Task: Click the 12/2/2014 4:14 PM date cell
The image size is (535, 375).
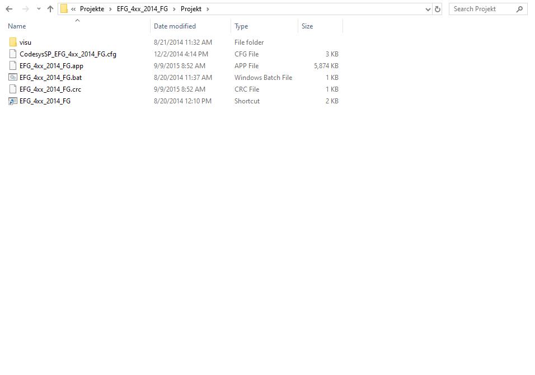Action: (181, 54)
